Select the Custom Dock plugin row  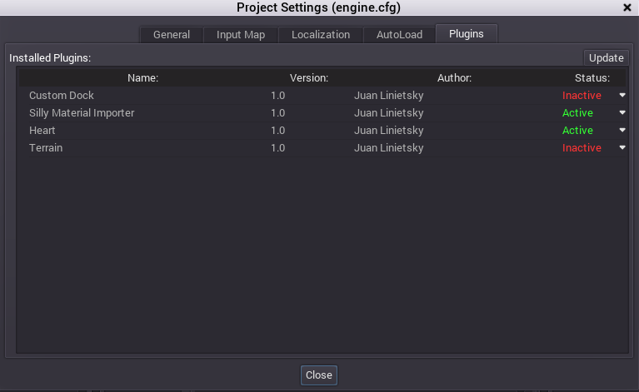tap(62, 96)
